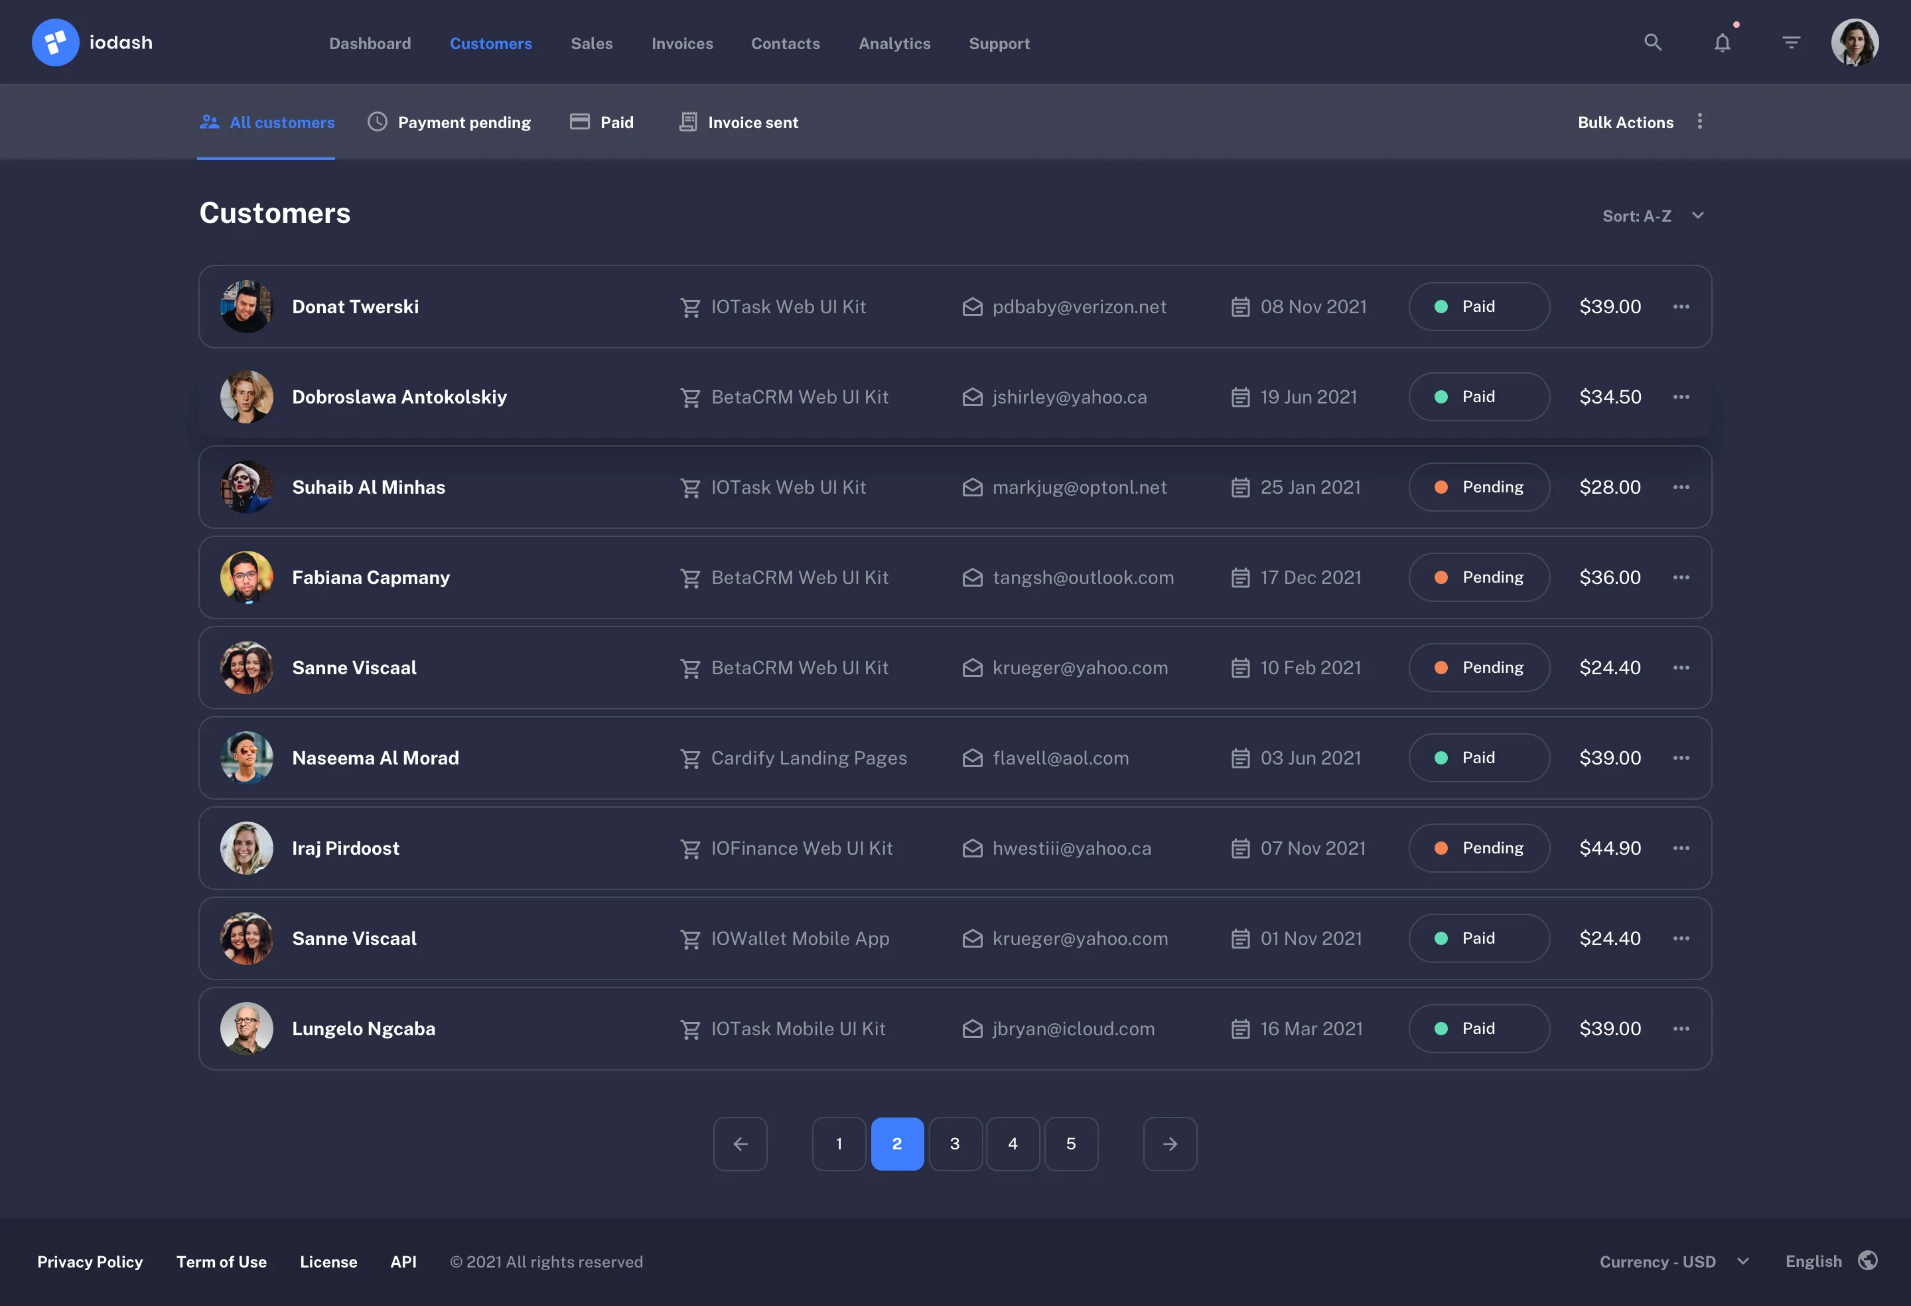
Task: Click the Privacy Policy link in the footer
Action: click(x=90, y=1262)
